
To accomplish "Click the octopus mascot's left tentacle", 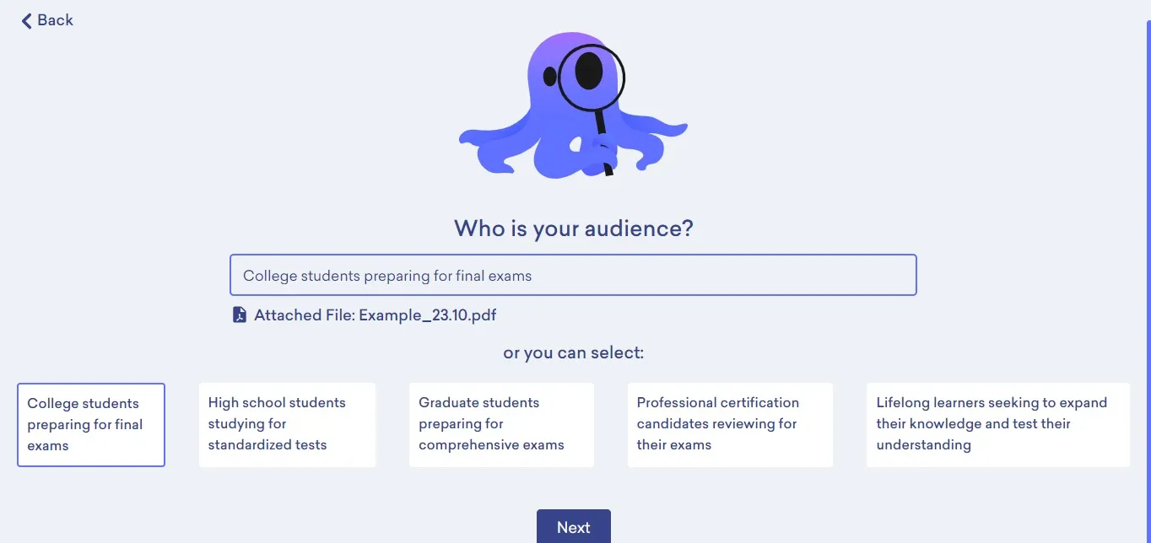I will coord(494,139).
